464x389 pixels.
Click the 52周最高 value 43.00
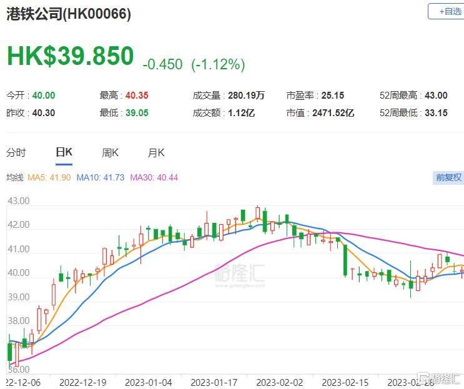pyautogui.click(x=436, y=96)
